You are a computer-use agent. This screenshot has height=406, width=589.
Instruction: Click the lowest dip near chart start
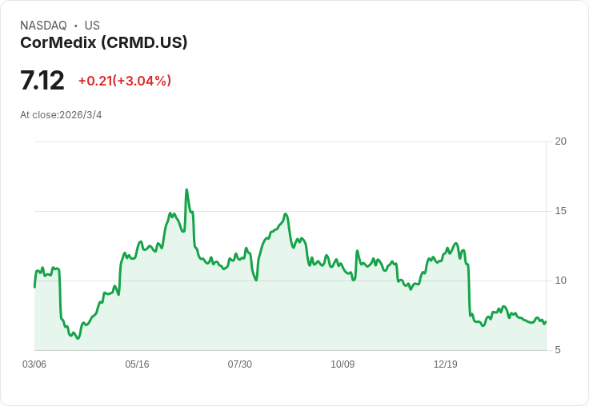(77, 339)
